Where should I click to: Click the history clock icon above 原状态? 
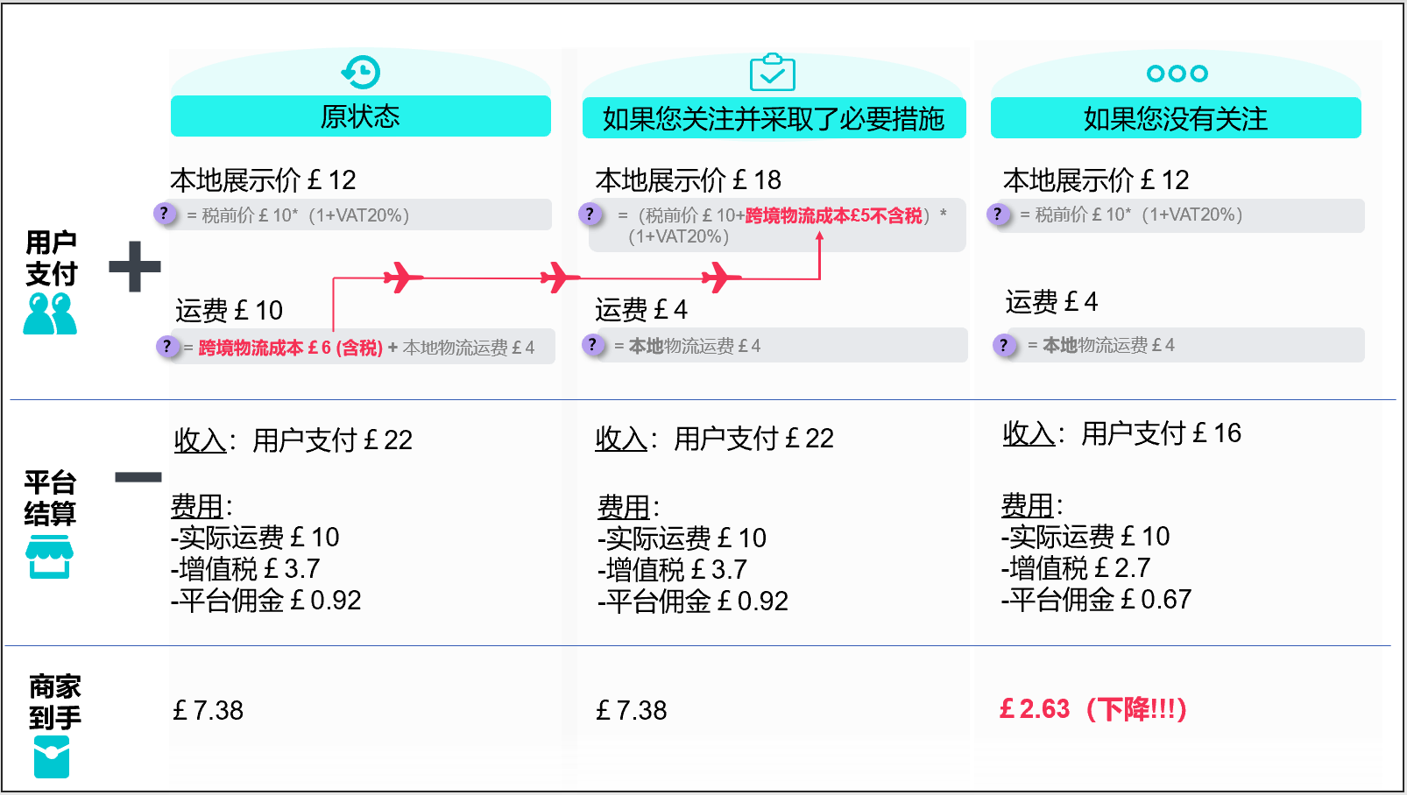[x=360, y=73]
